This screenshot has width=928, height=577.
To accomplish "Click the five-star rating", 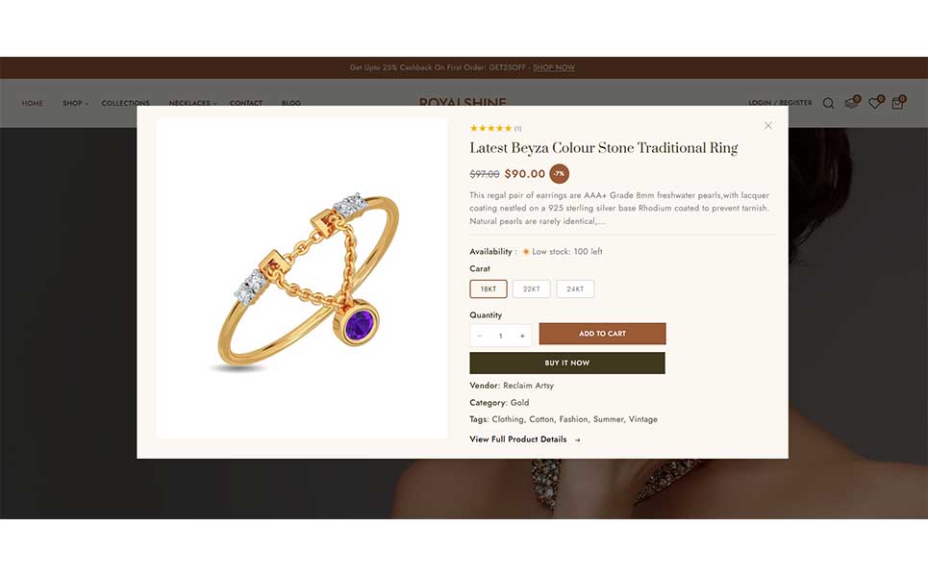I will tap(490, 128).
